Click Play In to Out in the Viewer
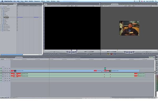Image resolution: width=158 pixels, height=101 pixels. (x=70, y=52)
